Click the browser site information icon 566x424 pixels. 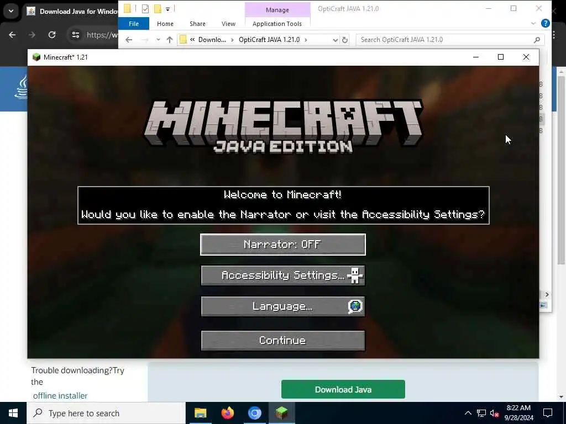(75, 35)
